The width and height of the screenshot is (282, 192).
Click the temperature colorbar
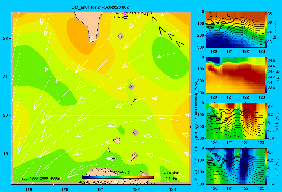(x=266, y=30)
